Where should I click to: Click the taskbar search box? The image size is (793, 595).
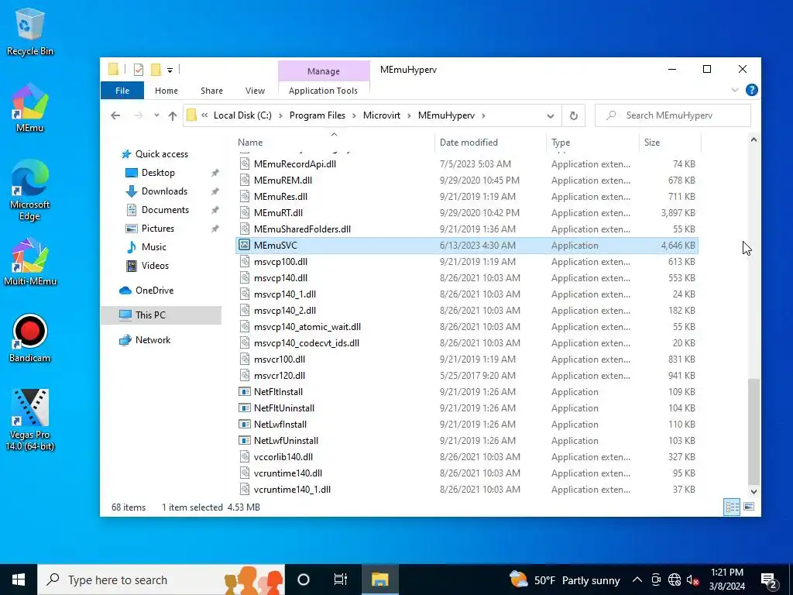pos(161,580)
